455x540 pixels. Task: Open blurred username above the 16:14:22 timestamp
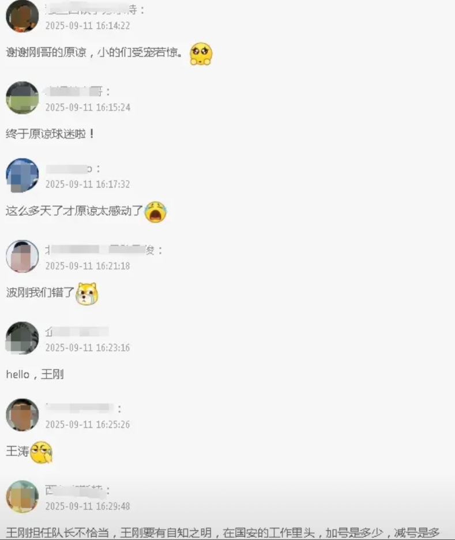[95, 10]
